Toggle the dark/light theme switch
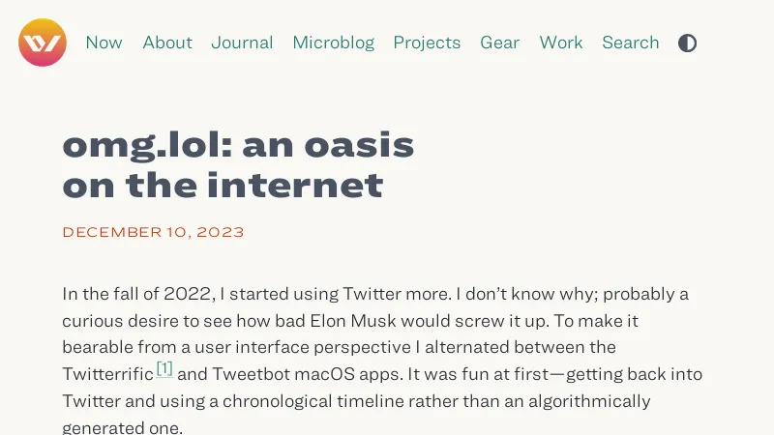This screenshot has width=774, height=435. click(687, 43)
